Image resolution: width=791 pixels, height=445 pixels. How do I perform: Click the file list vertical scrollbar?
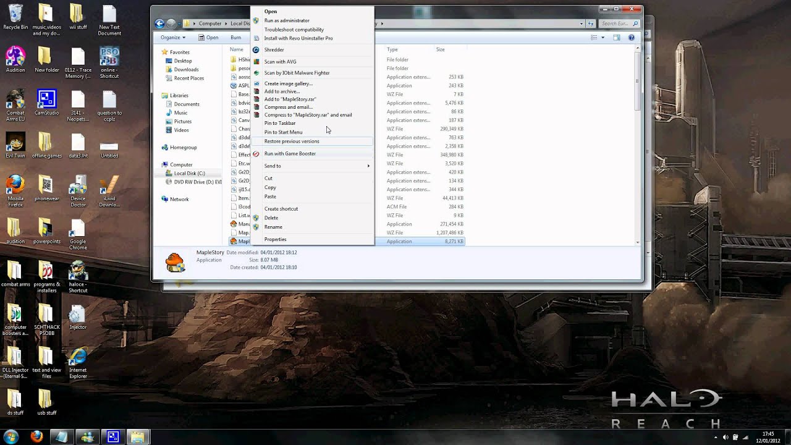point(638,145)
